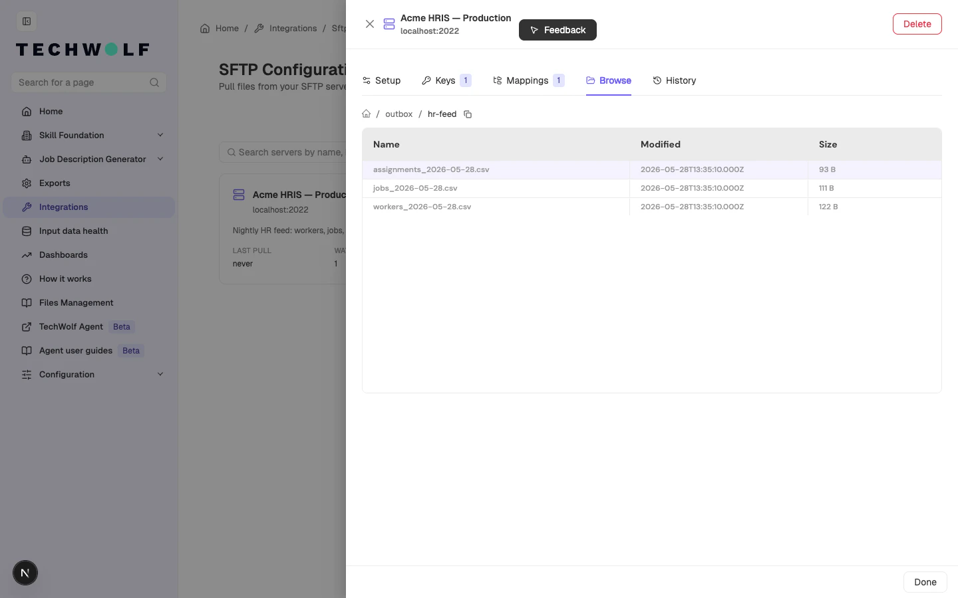Click the Integrations breadcrumb link
This screenshot has height=598, width=958.
point(285,29)
